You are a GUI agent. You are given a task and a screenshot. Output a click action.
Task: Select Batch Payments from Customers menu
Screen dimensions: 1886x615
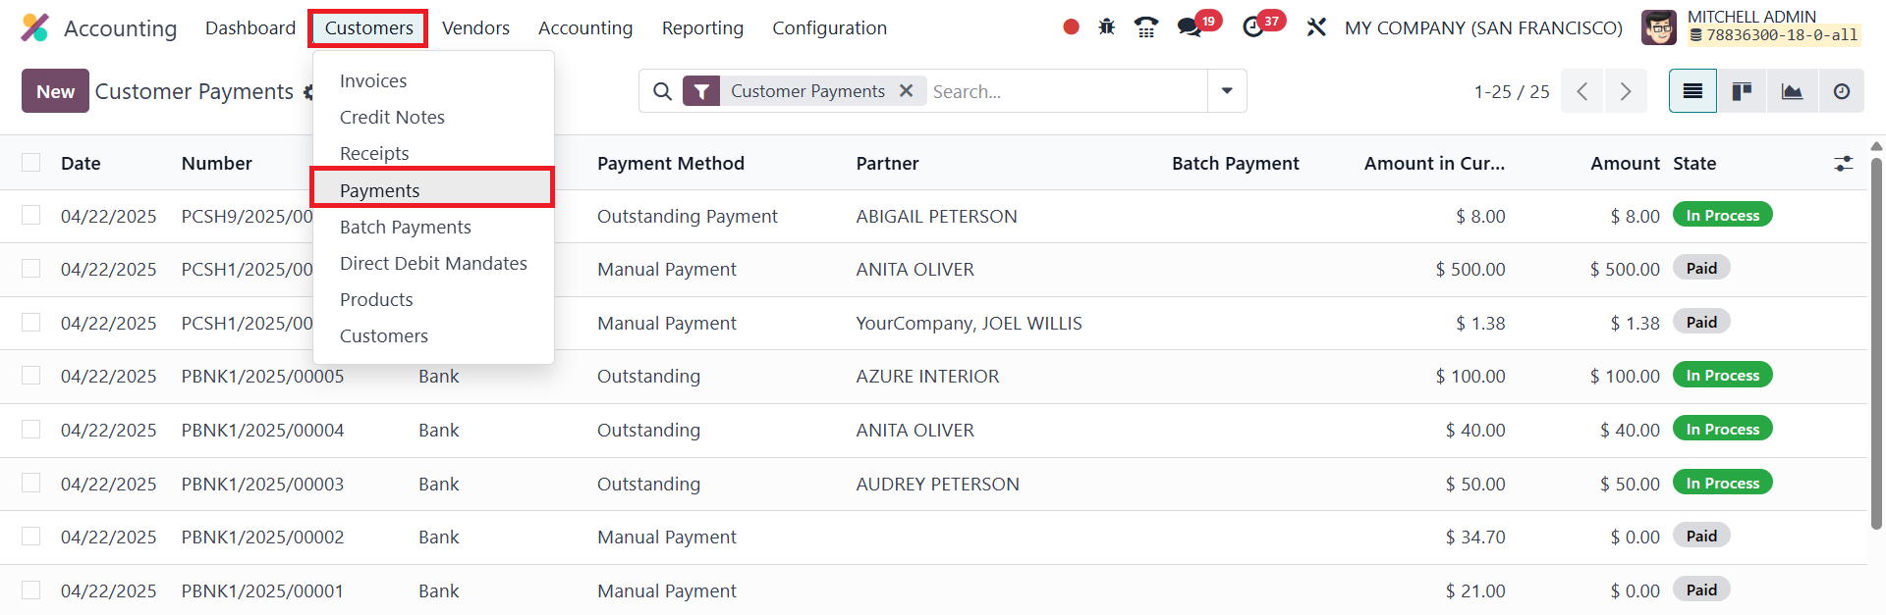click(405, 227)
